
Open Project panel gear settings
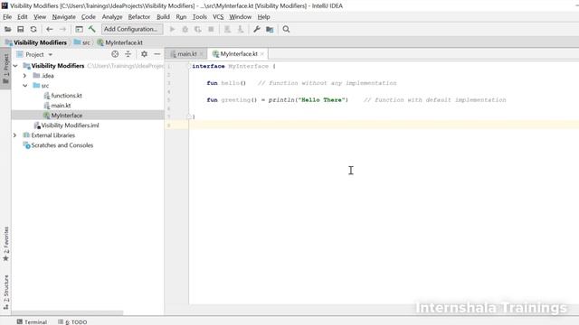pos(144,54)
